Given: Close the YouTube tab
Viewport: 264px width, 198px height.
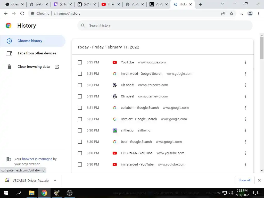Looking at the screenshot, I should 119,4.
